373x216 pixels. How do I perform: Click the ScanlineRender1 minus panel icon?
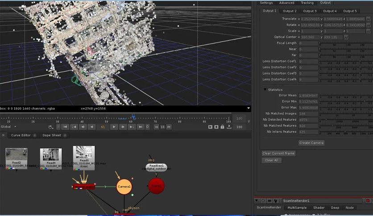[x=269, y=201]
